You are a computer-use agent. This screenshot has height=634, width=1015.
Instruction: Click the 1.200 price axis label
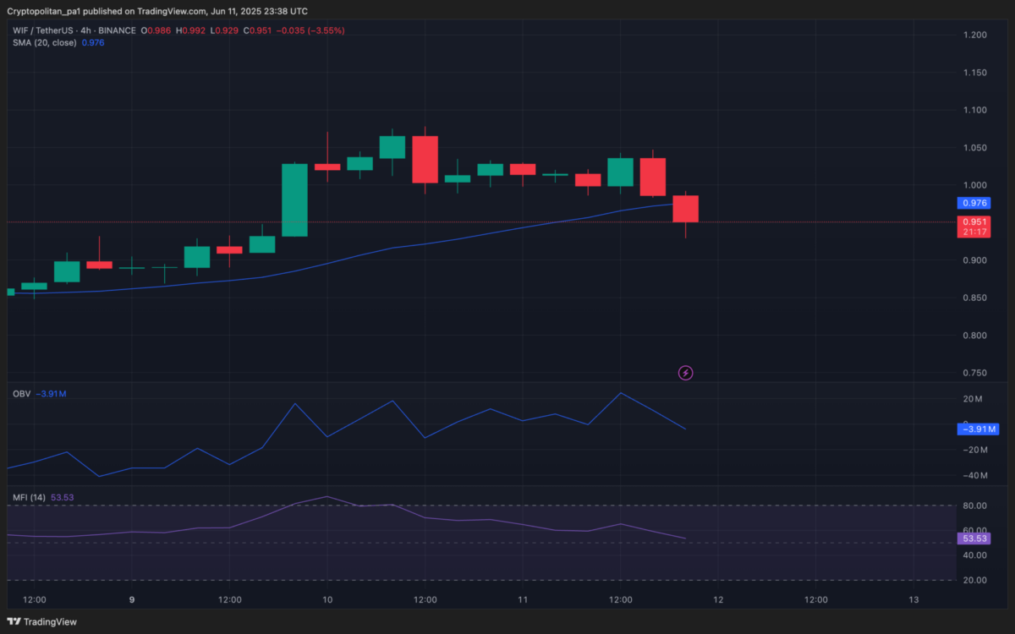click(x=975, y=35)
